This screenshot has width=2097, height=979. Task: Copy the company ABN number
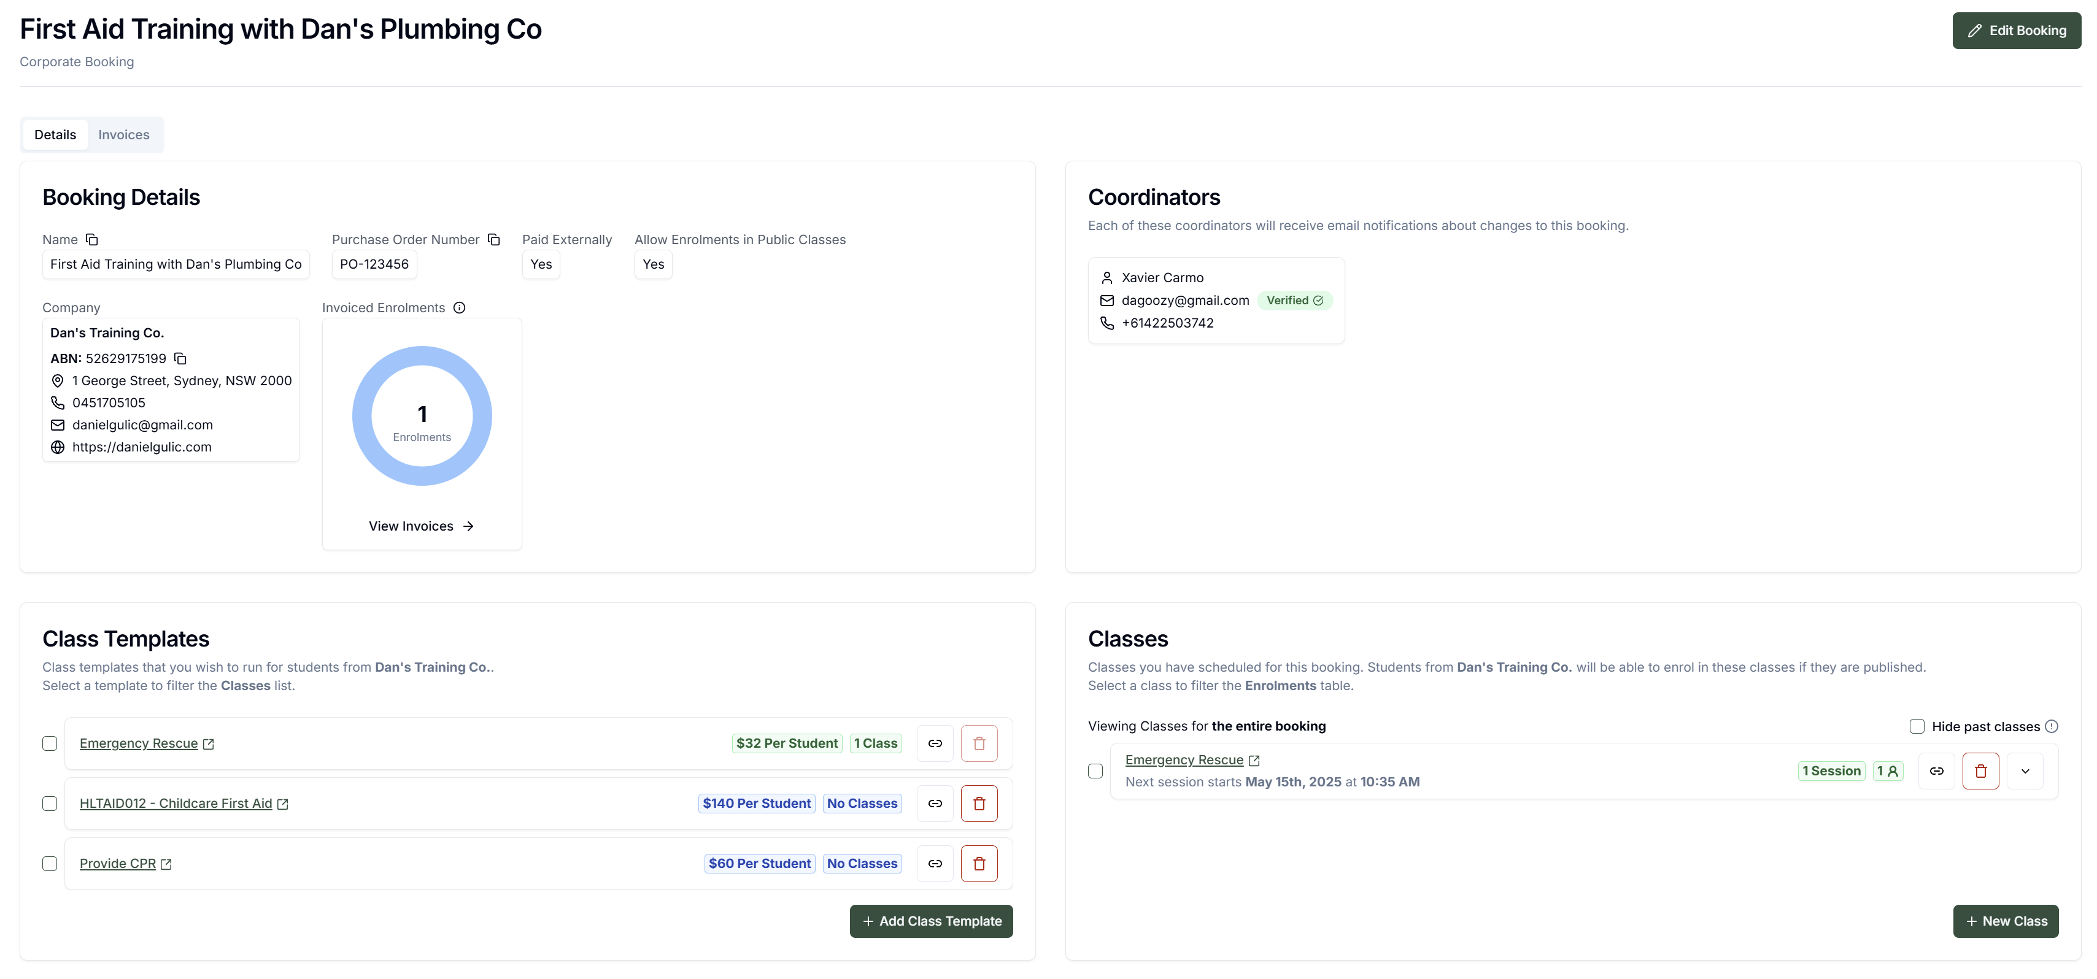pyautogui.click(x=180, y=358)
